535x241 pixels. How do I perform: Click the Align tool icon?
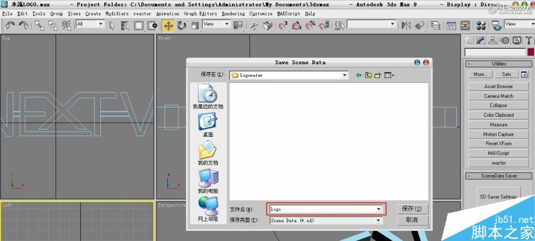(x=420, y=25)
